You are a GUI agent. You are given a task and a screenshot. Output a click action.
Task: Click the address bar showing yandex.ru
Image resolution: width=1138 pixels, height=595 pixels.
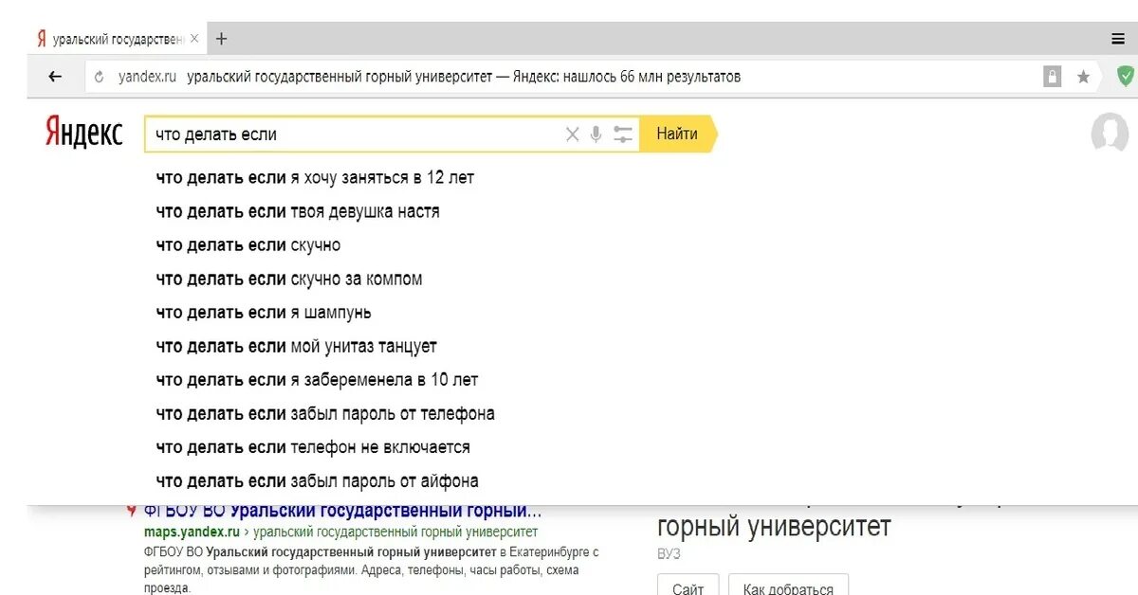click(x=560, y=77)
